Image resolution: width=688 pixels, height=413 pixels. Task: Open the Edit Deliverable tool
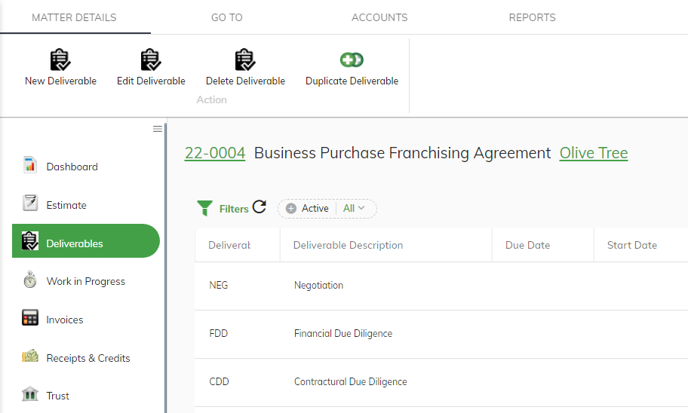[x=151, y=60]
